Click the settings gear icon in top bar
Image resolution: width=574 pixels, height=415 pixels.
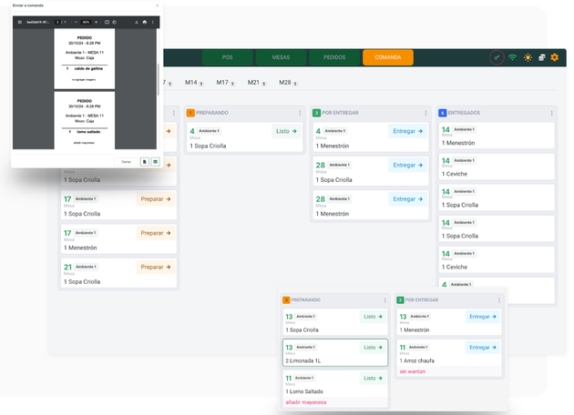point(554,57)
